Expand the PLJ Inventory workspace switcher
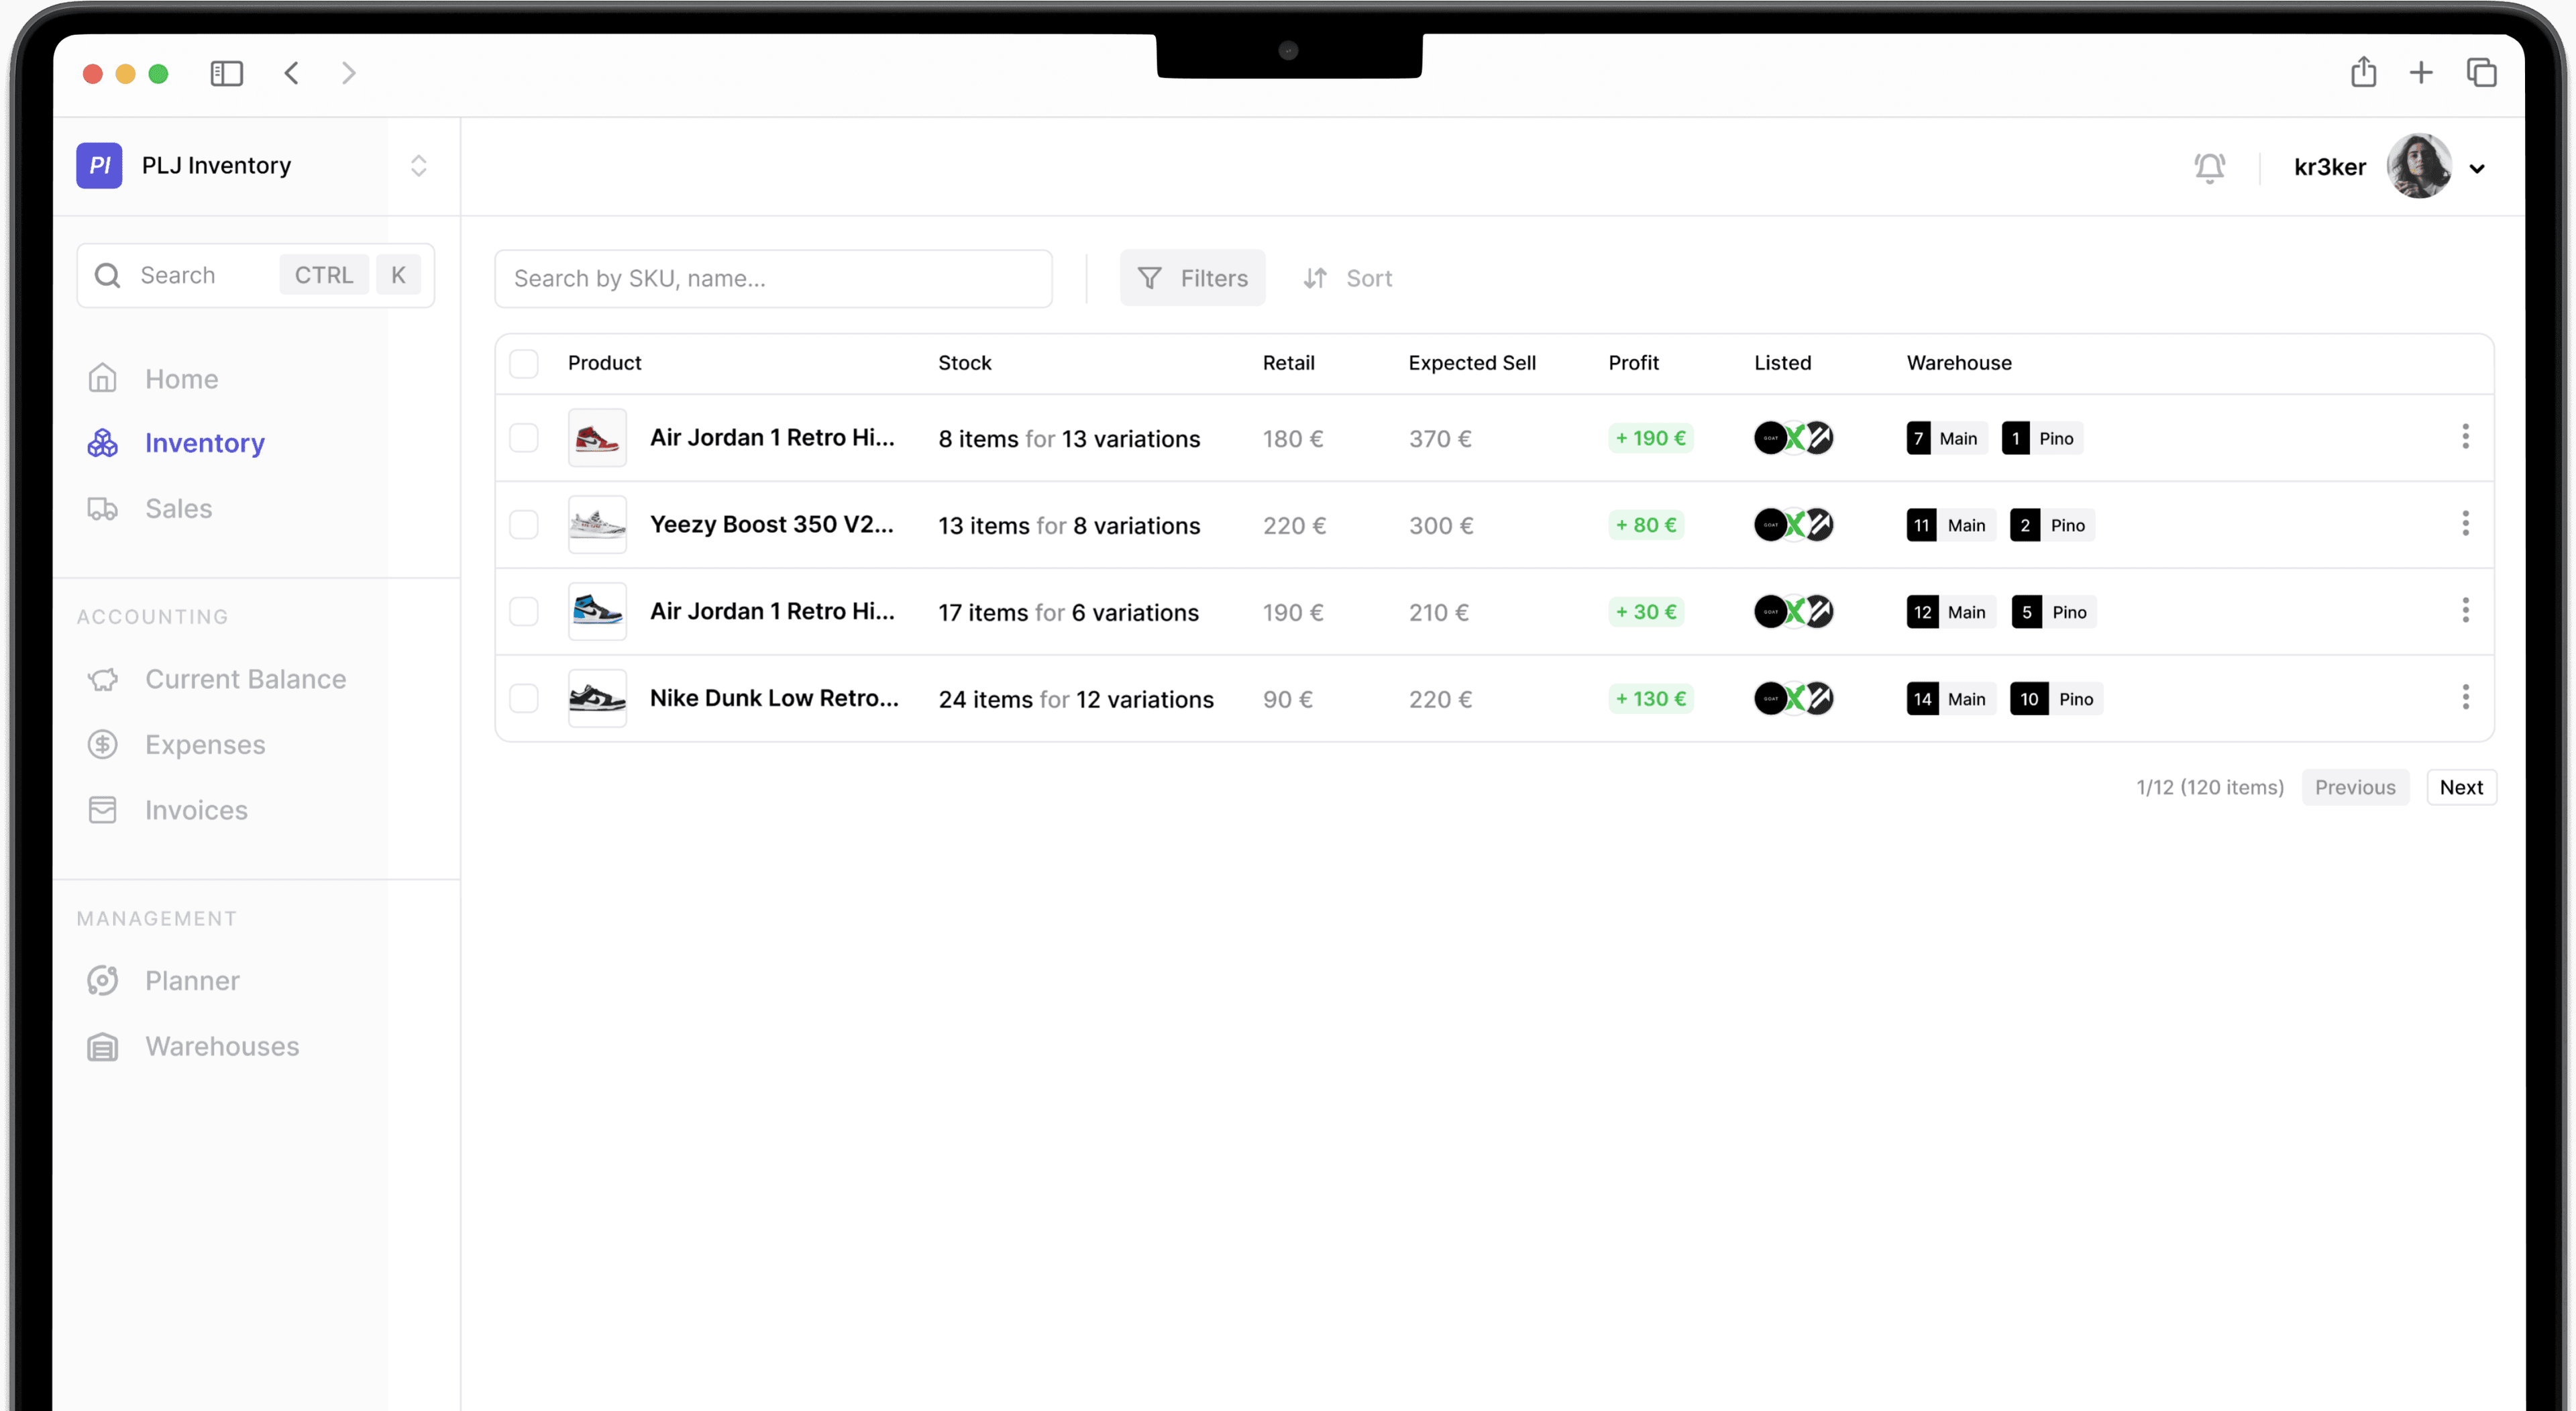The width and height of the screenshot is (2576, 1411). click(x=418, y=165)
